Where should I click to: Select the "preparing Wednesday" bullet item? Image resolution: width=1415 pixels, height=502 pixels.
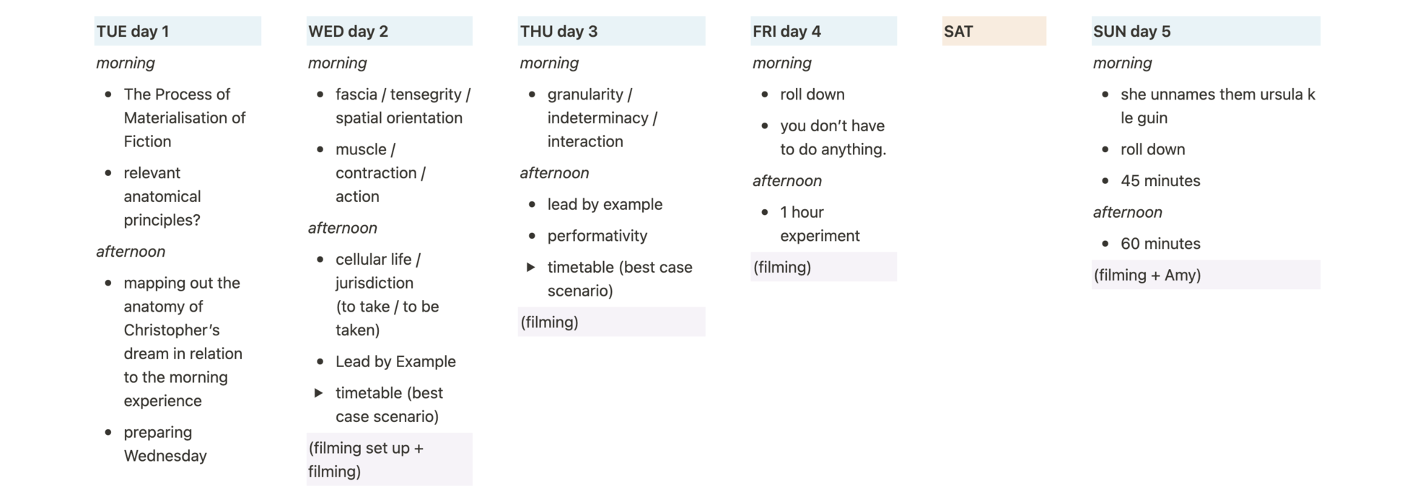pos(165,444)
